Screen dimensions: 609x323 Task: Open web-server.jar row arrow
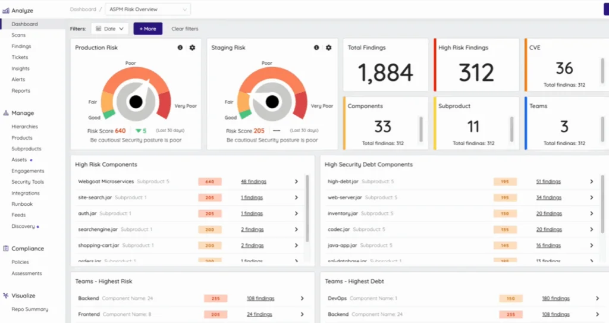coord(592,197)
